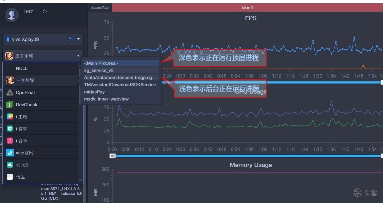The width and height of the screenshot is (383, 203).
Task: Click the Test1 username
Action: tap(29, 11)
